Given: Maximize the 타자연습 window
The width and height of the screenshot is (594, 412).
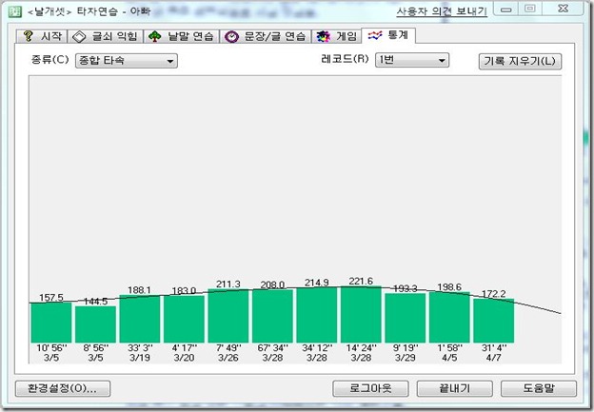Looking at the screenshot, I should click(530, 9).
